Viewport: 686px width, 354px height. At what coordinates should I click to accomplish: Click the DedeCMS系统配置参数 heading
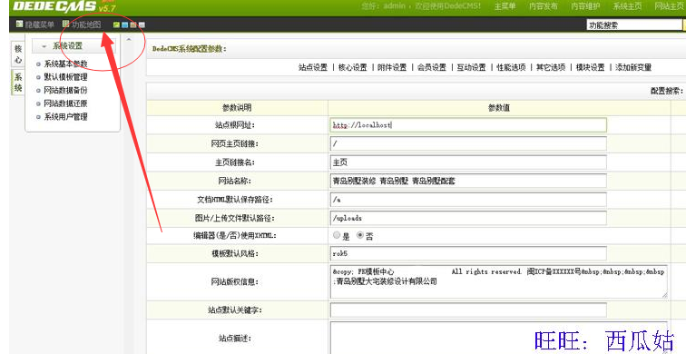[189, 49]
